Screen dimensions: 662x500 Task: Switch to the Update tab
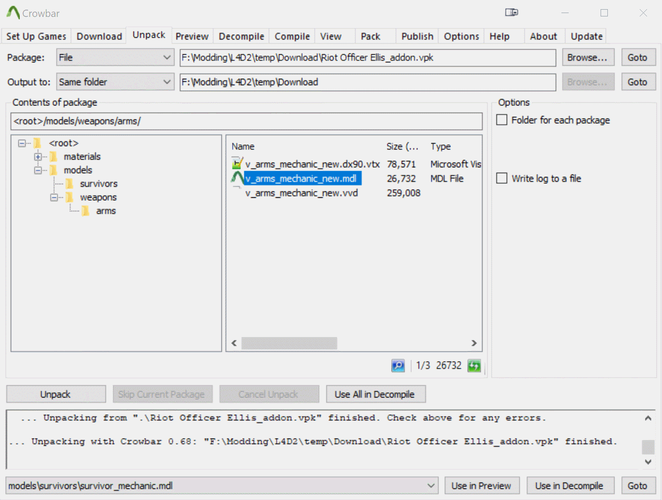pyautogui.click(x=587, y=36)
